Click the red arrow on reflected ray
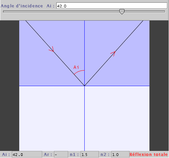 point(113,54)
